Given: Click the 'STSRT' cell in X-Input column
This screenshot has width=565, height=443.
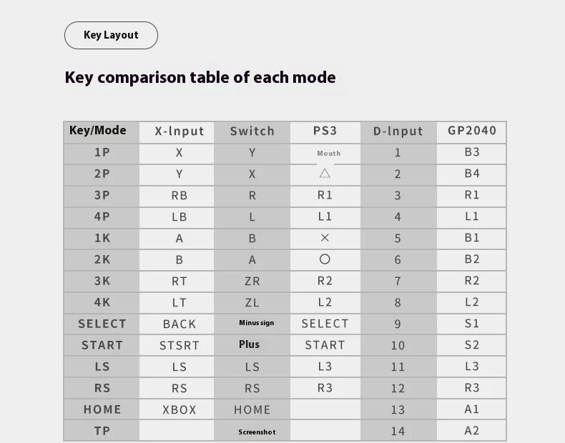Looking at the screenshot, I should (179, 346).
